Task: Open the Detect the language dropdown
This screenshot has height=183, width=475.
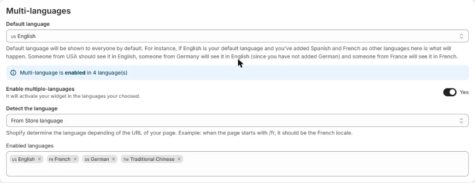Action: [x=237, y=121]
